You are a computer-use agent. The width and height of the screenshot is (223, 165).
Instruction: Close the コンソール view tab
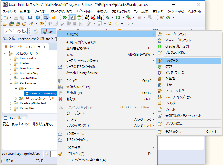[24, 118]
